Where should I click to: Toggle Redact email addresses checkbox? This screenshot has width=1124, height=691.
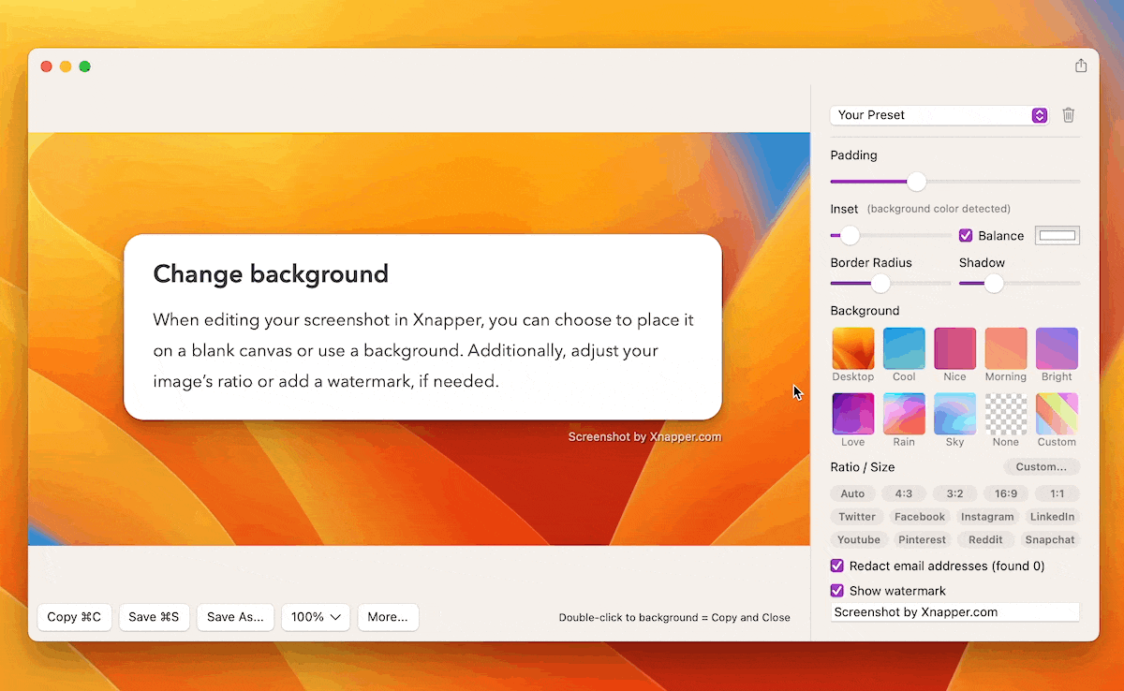click(837, 566)
